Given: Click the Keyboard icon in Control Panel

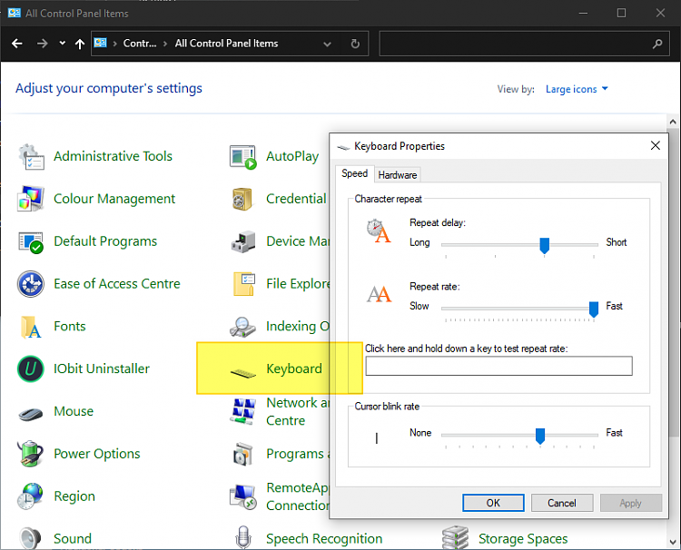Looking at the screenshot, I should (243, 373).
